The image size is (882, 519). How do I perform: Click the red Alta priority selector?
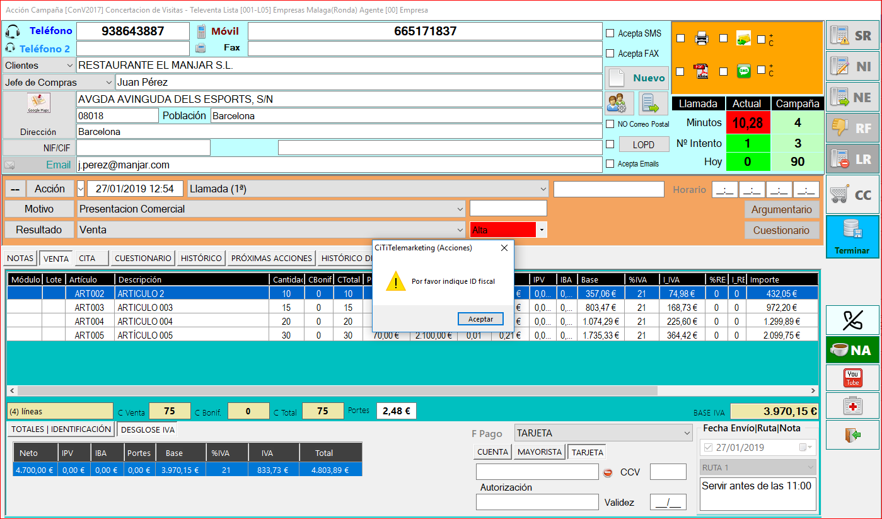(503, 230)
